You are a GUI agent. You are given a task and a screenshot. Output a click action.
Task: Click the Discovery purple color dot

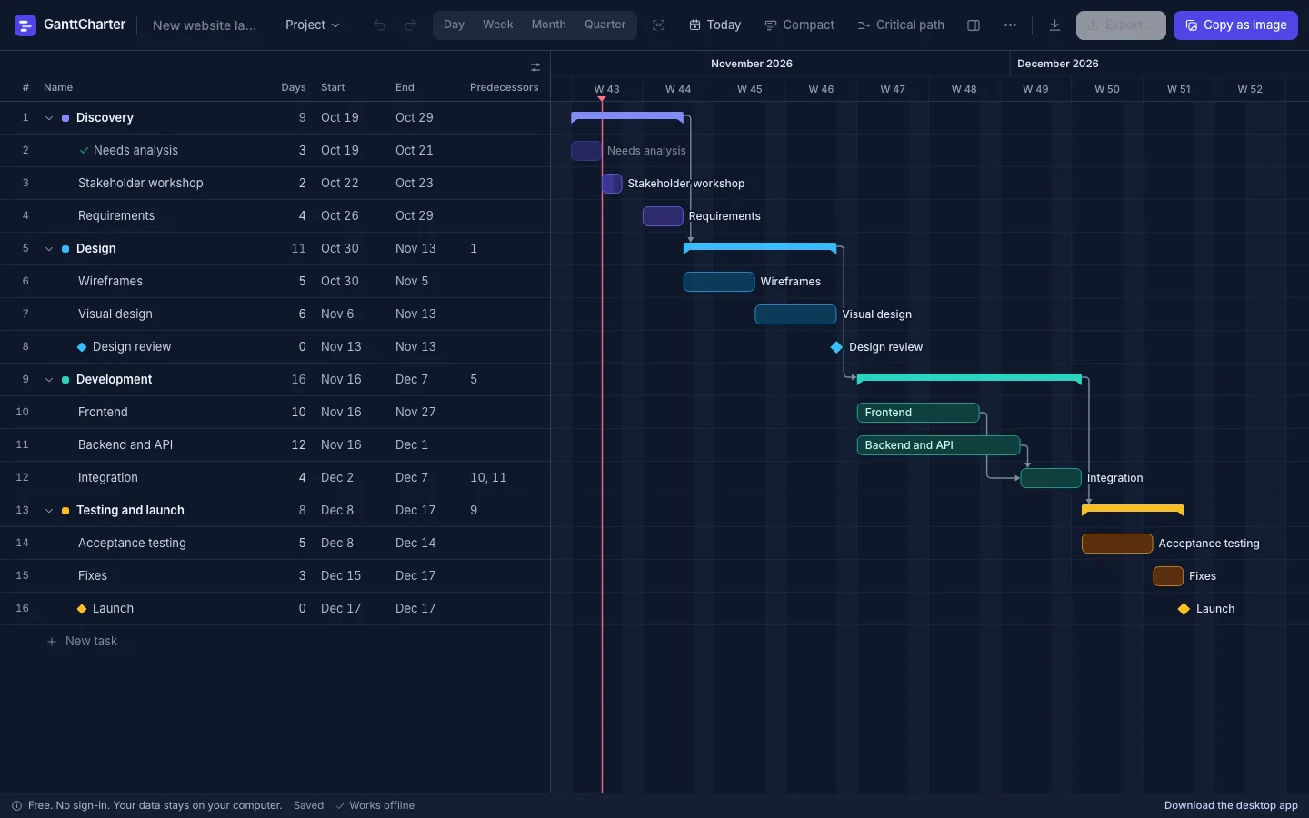pos(65,118)
